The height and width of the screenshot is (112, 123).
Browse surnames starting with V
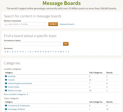(x=58, y=52)
